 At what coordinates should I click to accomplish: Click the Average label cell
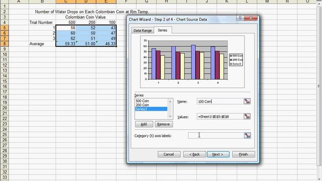42,44
